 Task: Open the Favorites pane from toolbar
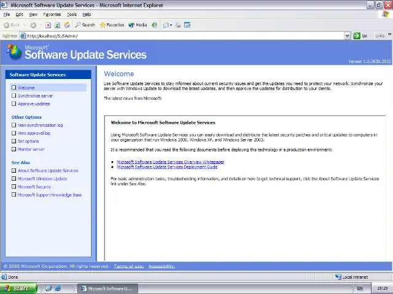[112, 25]
